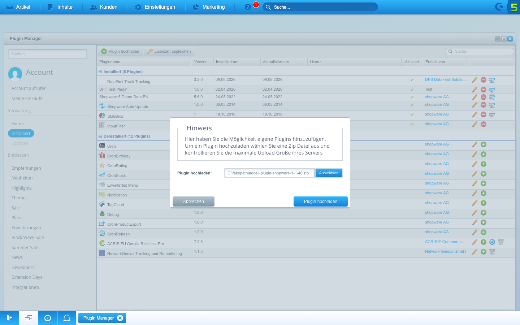The height and width of the screenshot is (325, 520).
Task: Click the pencil icon for InputFilter
Action: [x=475, y=124]
